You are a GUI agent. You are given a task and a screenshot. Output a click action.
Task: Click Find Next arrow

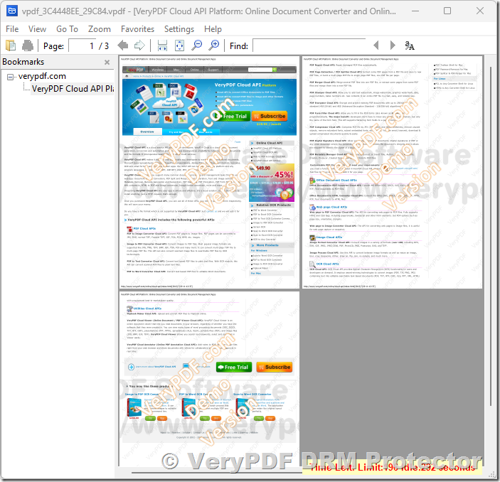(x=393, y=45)
